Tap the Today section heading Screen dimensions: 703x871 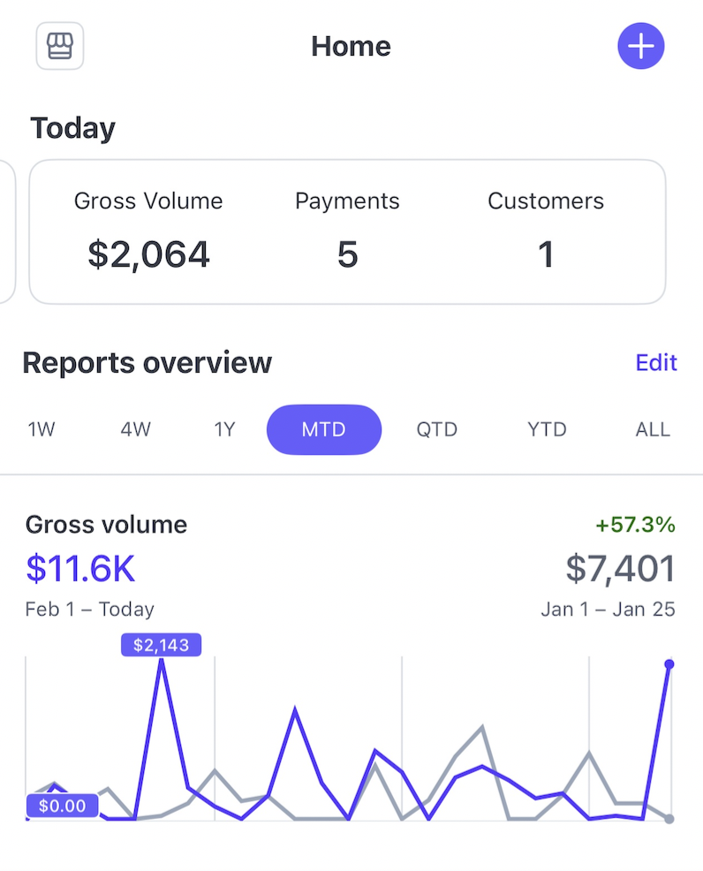pos(72,128)
